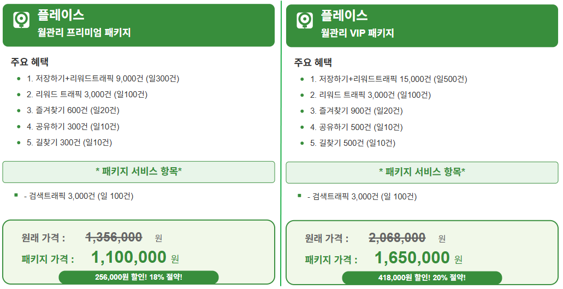563x289 pixels.
Task: Click the 공유하기 300건 list item
Action: pyautogui.click(x=73, y=126)
